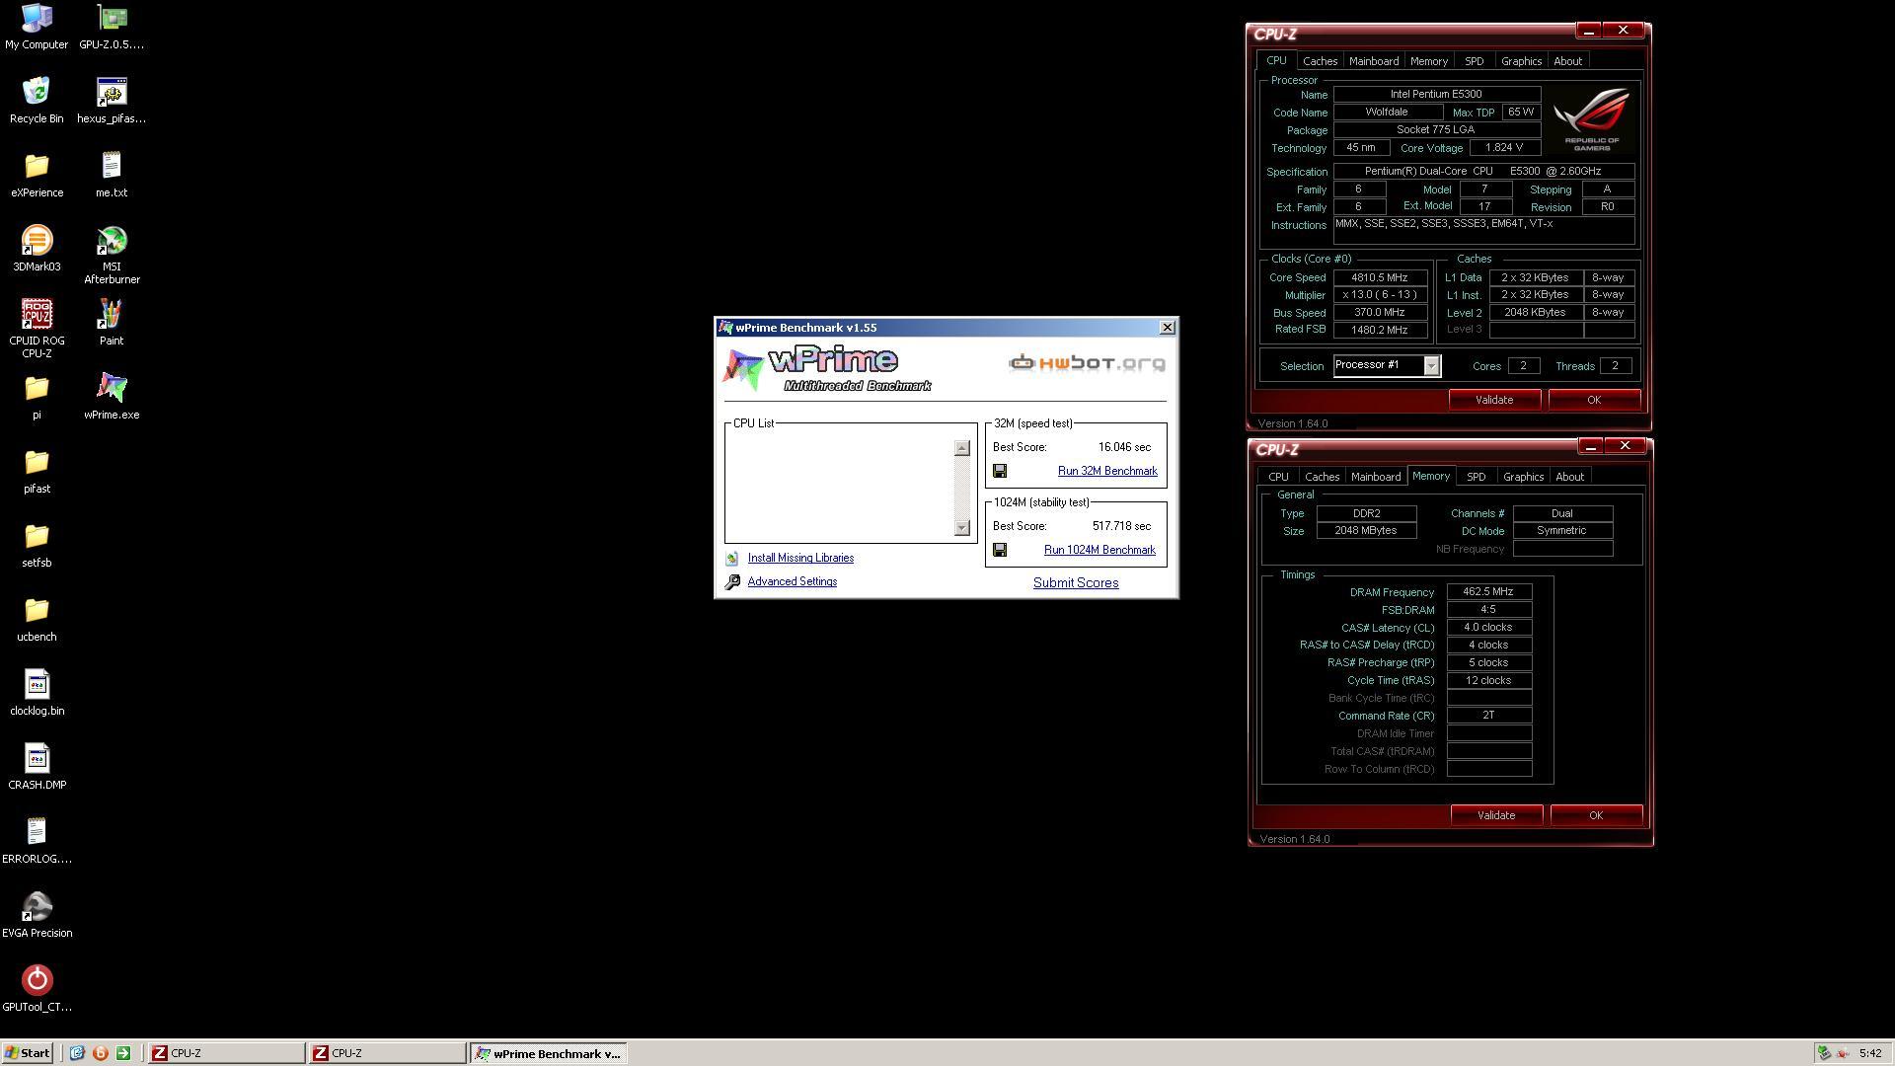The image size is (1895, 1066).
Task: Expand the Processor #1 selection dropdown
Action: 1431,366
